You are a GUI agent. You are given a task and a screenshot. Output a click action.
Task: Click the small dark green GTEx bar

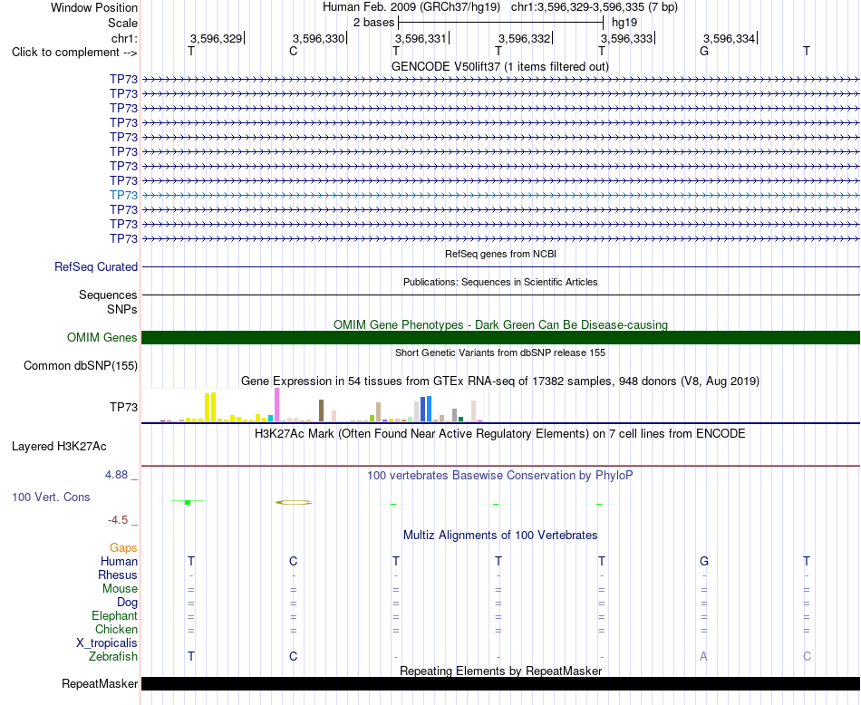(x=460, y=419)
